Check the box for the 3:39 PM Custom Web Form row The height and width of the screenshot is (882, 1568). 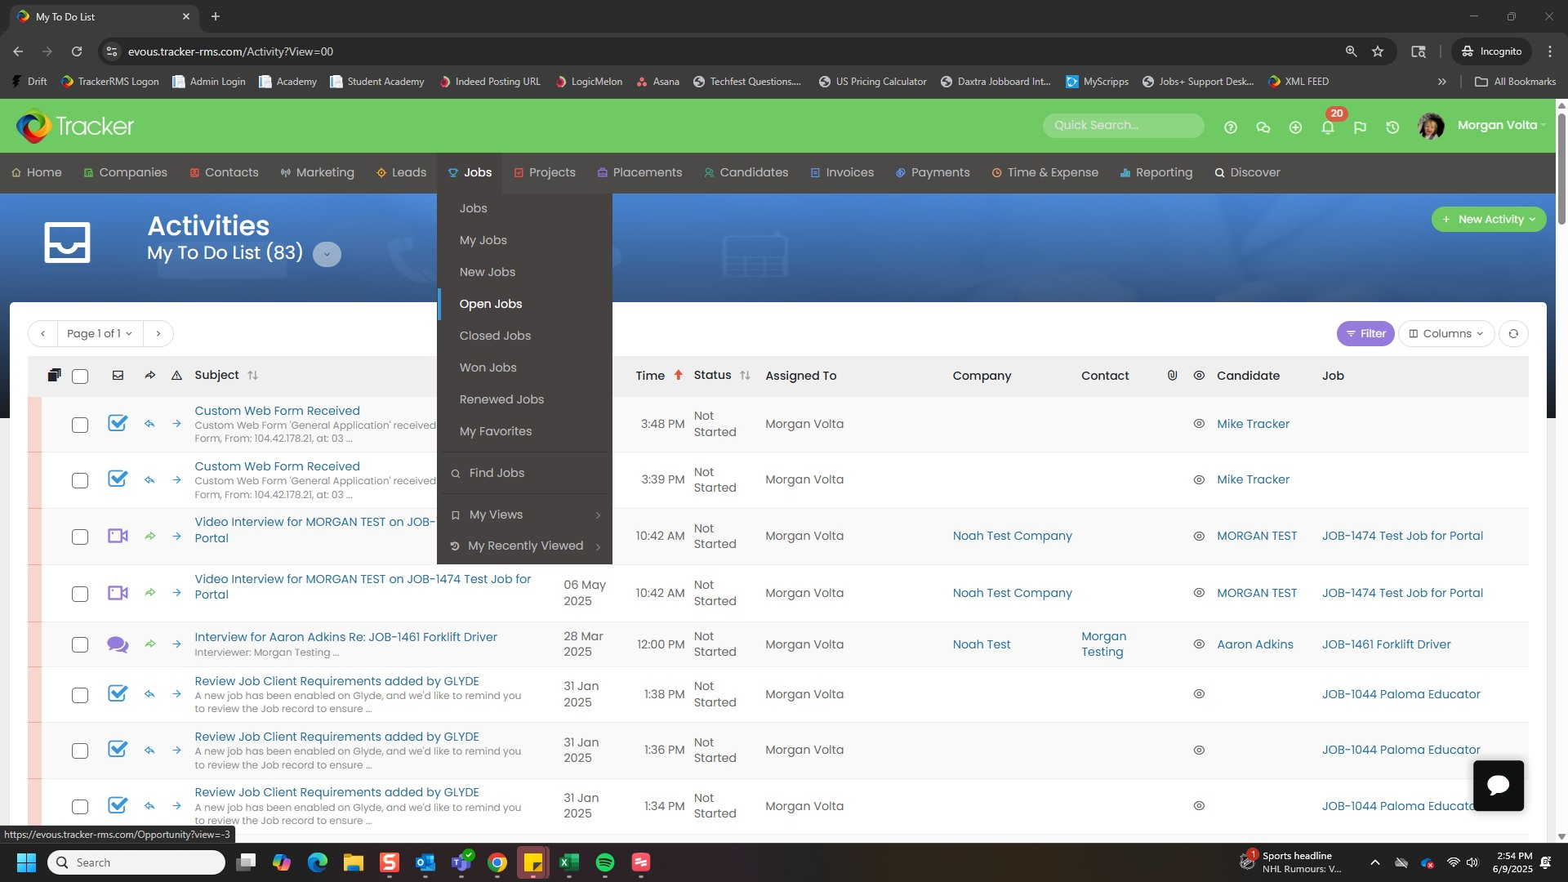point(80,480)
